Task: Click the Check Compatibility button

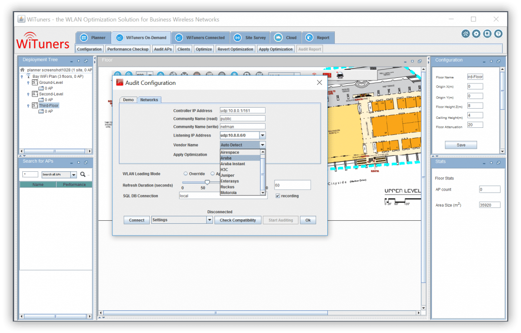Action: 238,220
